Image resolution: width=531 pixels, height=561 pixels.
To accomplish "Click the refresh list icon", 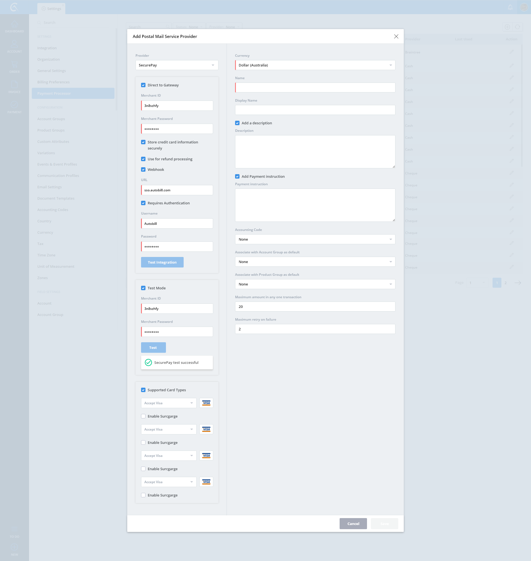I will coord(517,27).
